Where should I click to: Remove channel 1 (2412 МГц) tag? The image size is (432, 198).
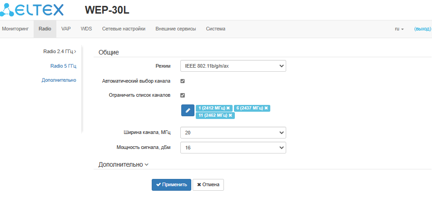[228, 108]
